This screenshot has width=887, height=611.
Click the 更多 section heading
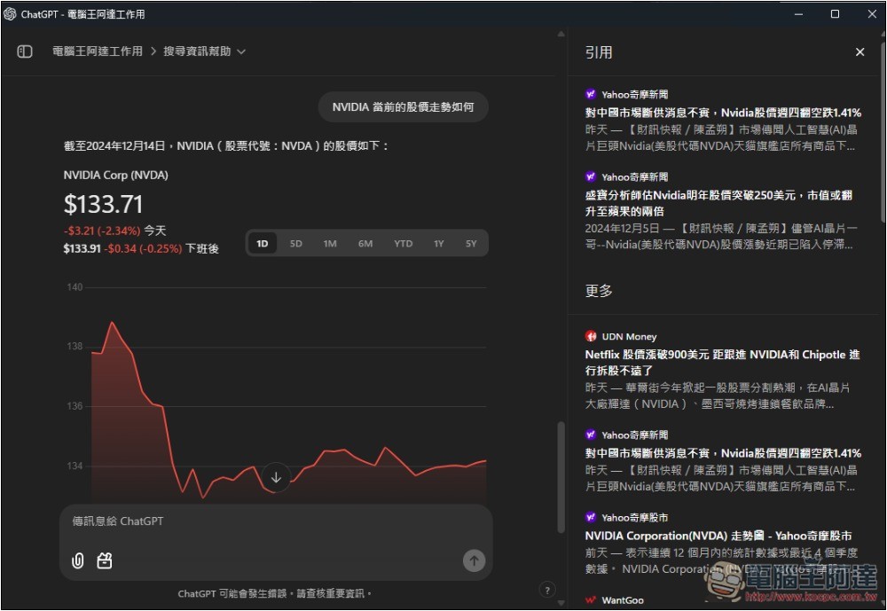coord(599,291)
